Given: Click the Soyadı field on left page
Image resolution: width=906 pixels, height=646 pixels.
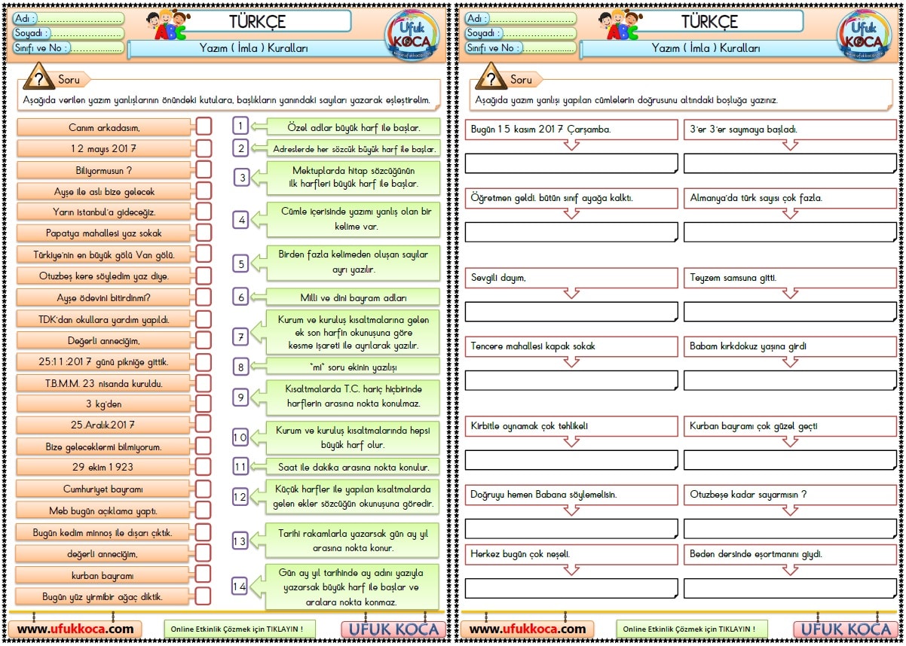Looking at the screenshot, I should [69, 33].
